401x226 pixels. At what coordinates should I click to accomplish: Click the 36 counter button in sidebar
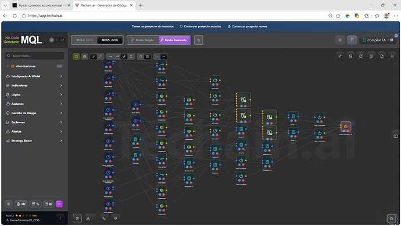click(48, 204)
